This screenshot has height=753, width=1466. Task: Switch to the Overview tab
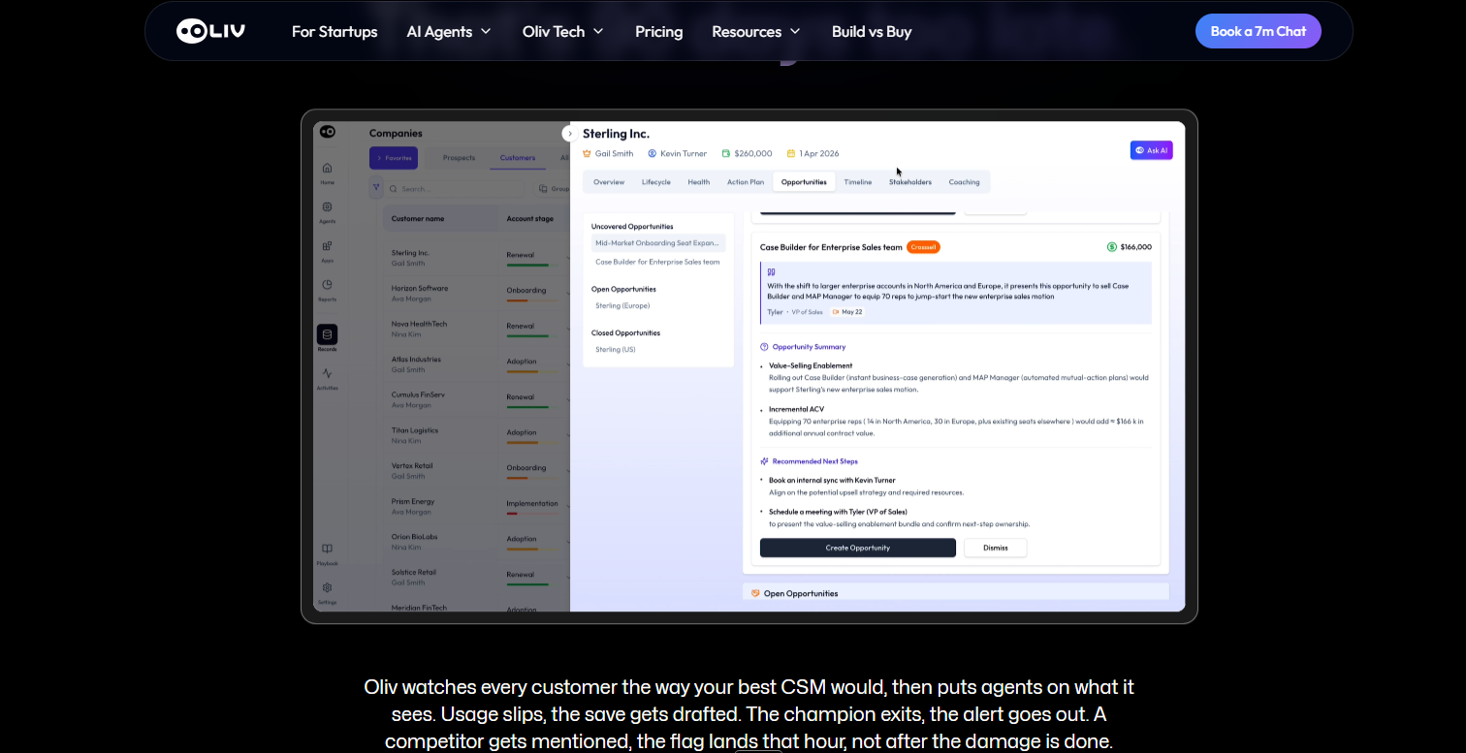click(x=609, y=182)
